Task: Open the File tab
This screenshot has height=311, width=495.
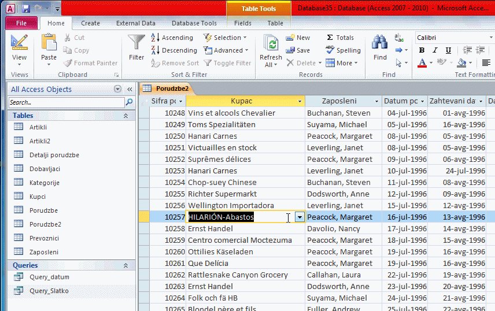Action: point(21,23)
